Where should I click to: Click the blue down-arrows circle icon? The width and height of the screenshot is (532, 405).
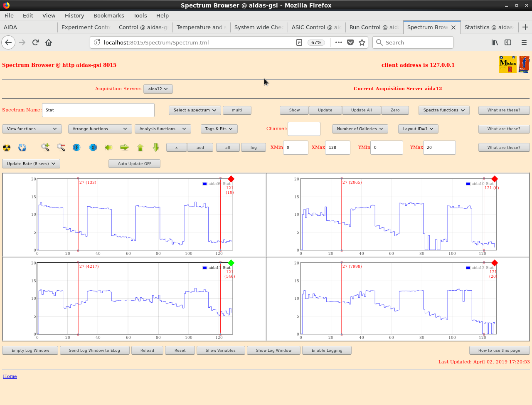tap(76, 147)
